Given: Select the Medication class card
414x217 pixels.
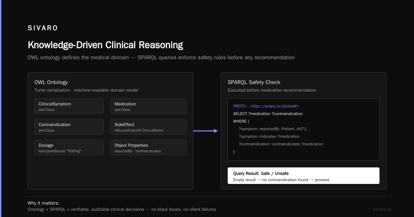Looking at the screenshot, I should [148, 106].
